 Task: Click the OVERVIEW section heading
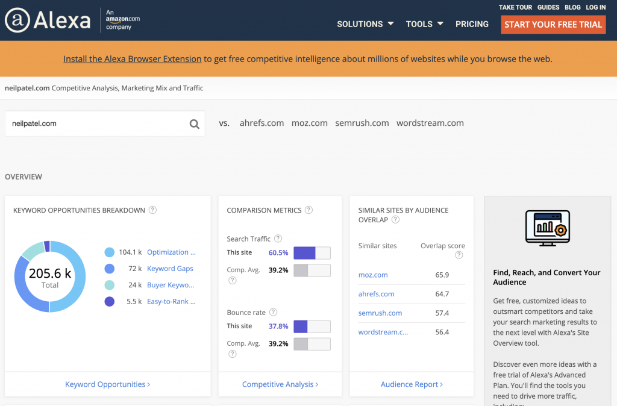(x=23, y=177)
